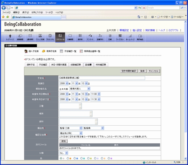Click the IE print icon
Image resolution: width=188 pixels, height=165 pixels.
(x=152, y=17)
